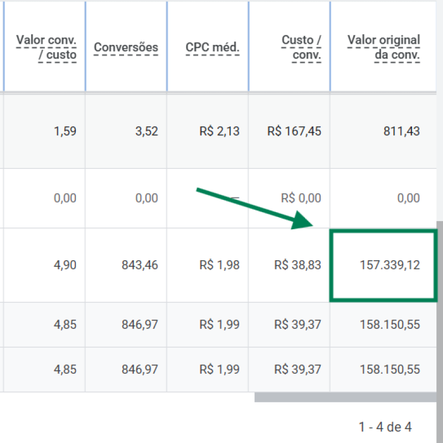Sort by the Valor conv. / custo column header
Screen dimensions: 443x443
click(x=47, y=47)
